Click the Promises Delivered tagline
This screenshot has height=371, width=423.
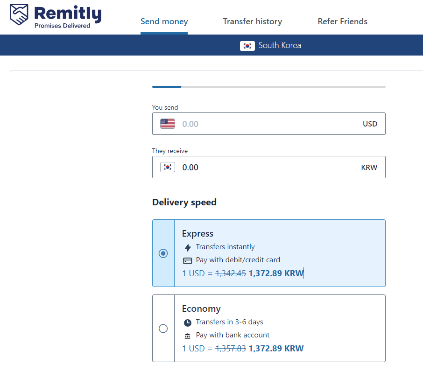pos(62,26)
